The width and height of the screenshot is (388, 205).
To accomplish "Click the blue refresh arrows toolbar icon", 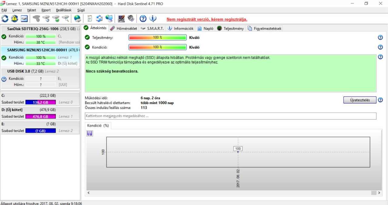I will pos(5,19).
